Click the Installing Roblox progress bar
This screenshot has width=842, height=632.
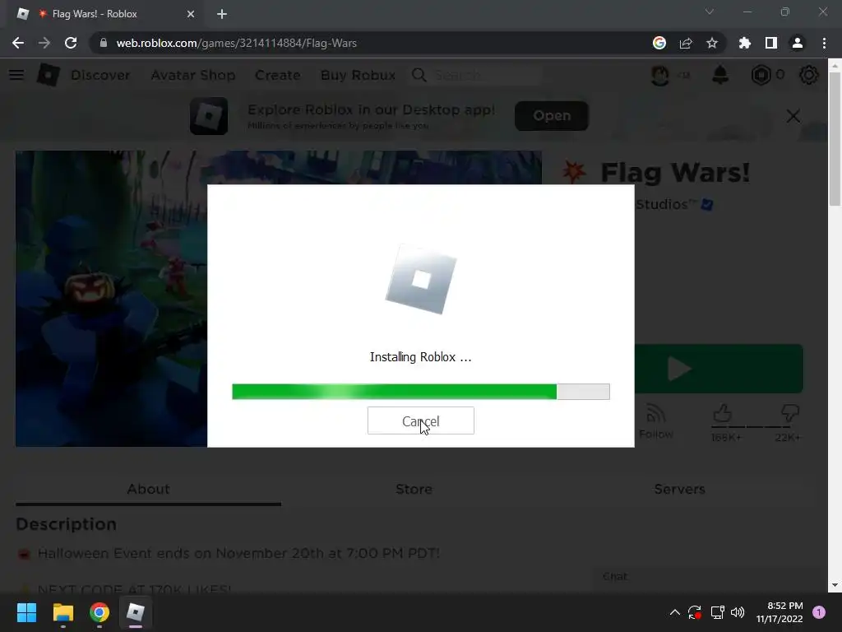point(420,392)
